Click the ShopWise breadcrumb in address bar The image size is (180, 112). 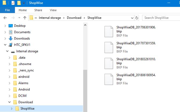(x=94, y=18)
